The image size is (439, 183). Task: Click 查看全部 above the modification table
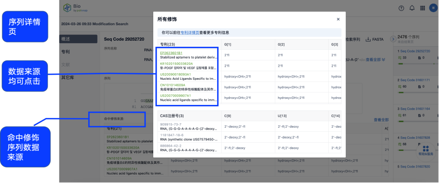tap(381, 120)
